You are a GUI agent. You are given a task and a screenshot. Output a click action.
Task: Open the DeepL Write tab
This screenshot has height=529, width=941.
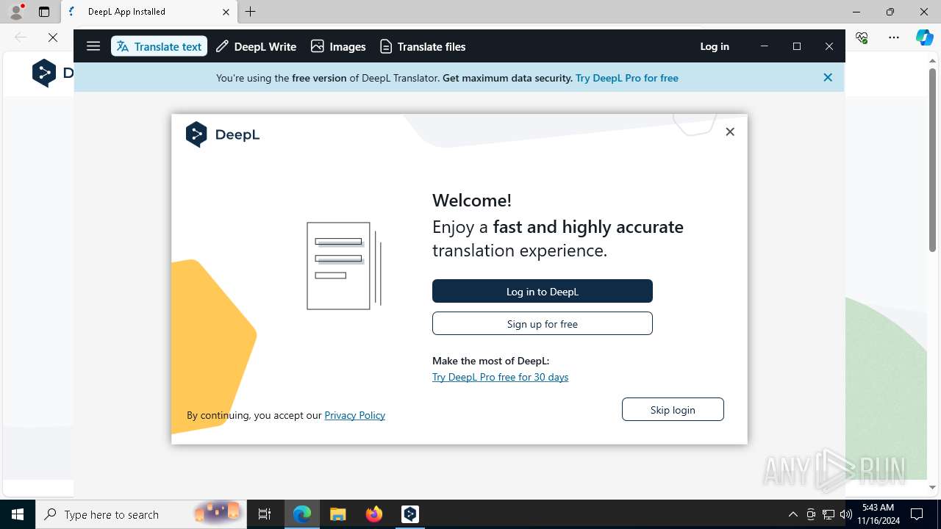(256, 46)
